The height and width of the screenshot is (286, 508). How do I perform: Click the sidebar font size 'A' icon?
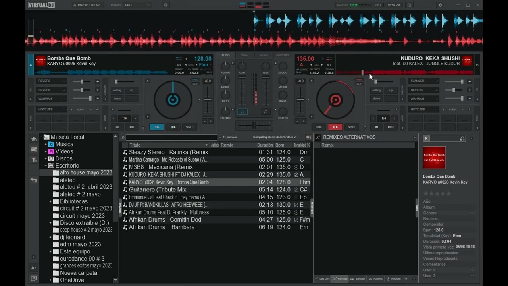coord(34,268)
